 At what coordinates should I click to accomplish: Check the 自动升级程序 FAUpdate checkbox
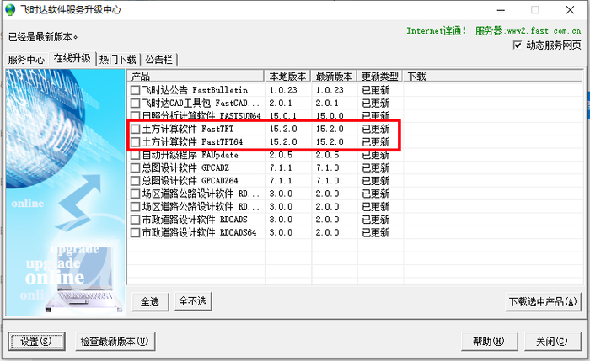click(135, 155)
